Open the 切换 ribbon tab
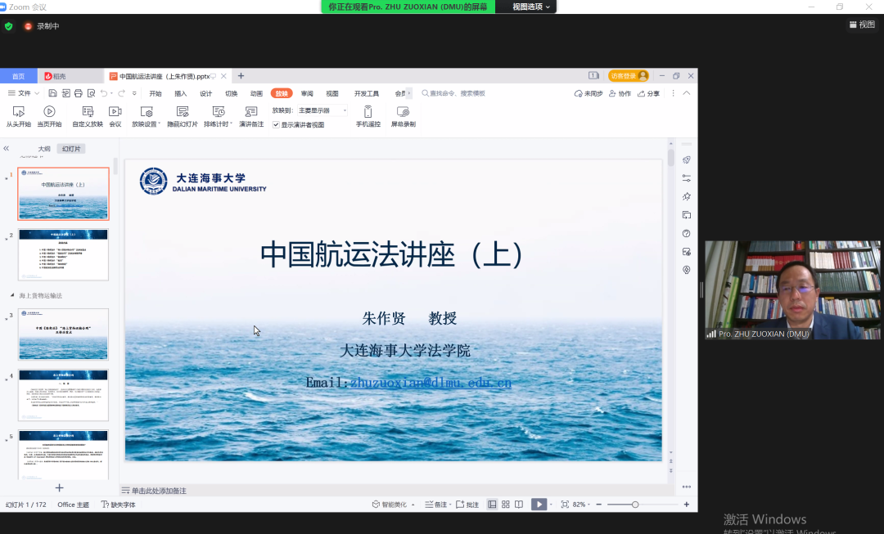The image size is (884, 534). [x=231, y=93]
